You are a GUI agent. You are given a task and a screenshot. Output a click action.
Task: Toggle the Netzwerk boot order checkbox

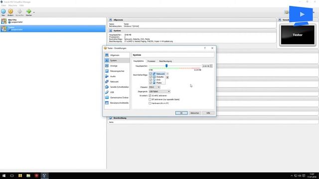(x=151, y=74)
